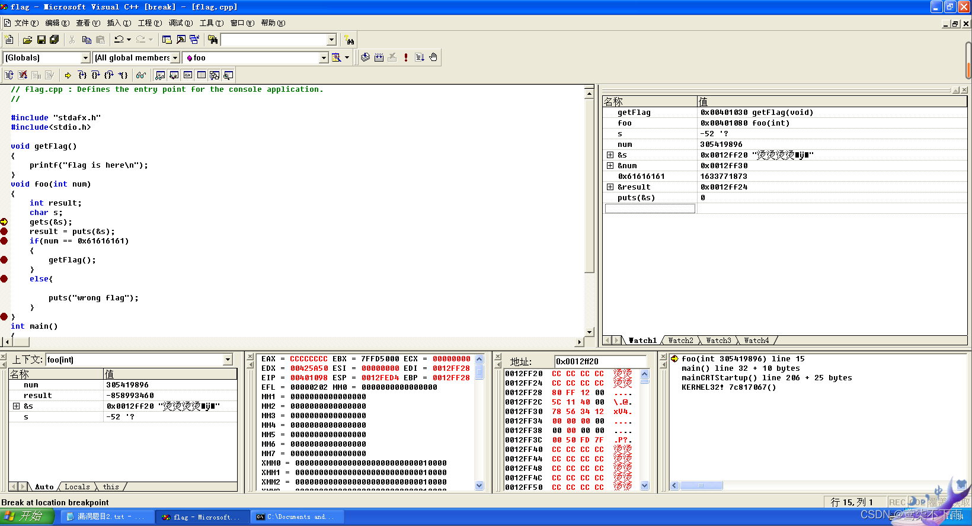Toggle the Registers window button

[x=187, y=75]
